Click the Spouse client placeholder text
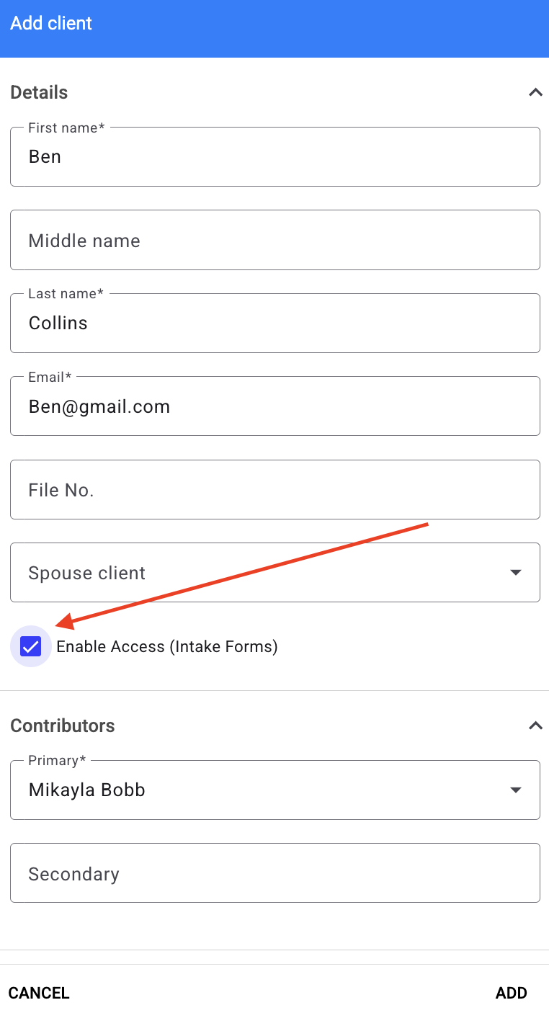The height and width of the screenshot is (1013, 549). click(86, 573)
